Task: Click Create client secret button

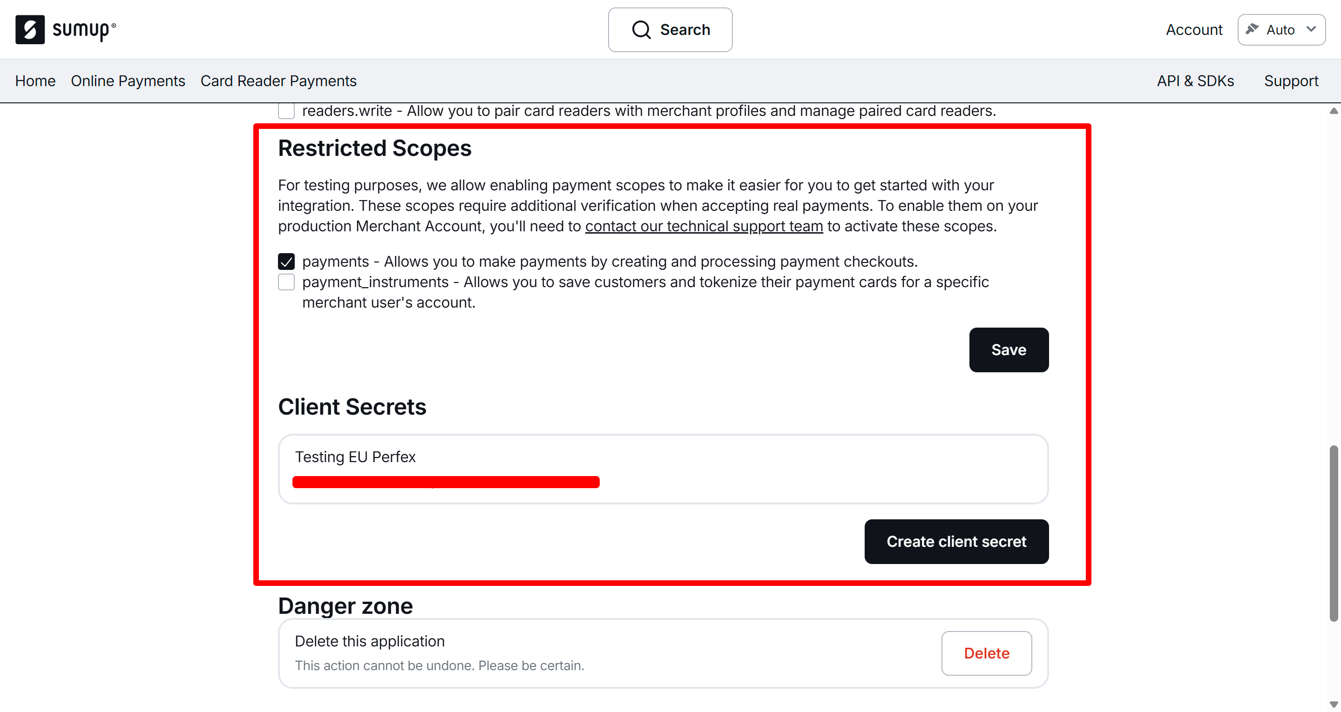Action: point(956,541)
